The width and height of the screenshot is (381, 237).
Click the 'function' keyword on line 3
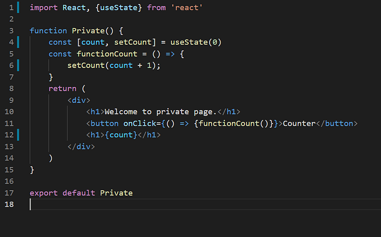click(48, 31)
